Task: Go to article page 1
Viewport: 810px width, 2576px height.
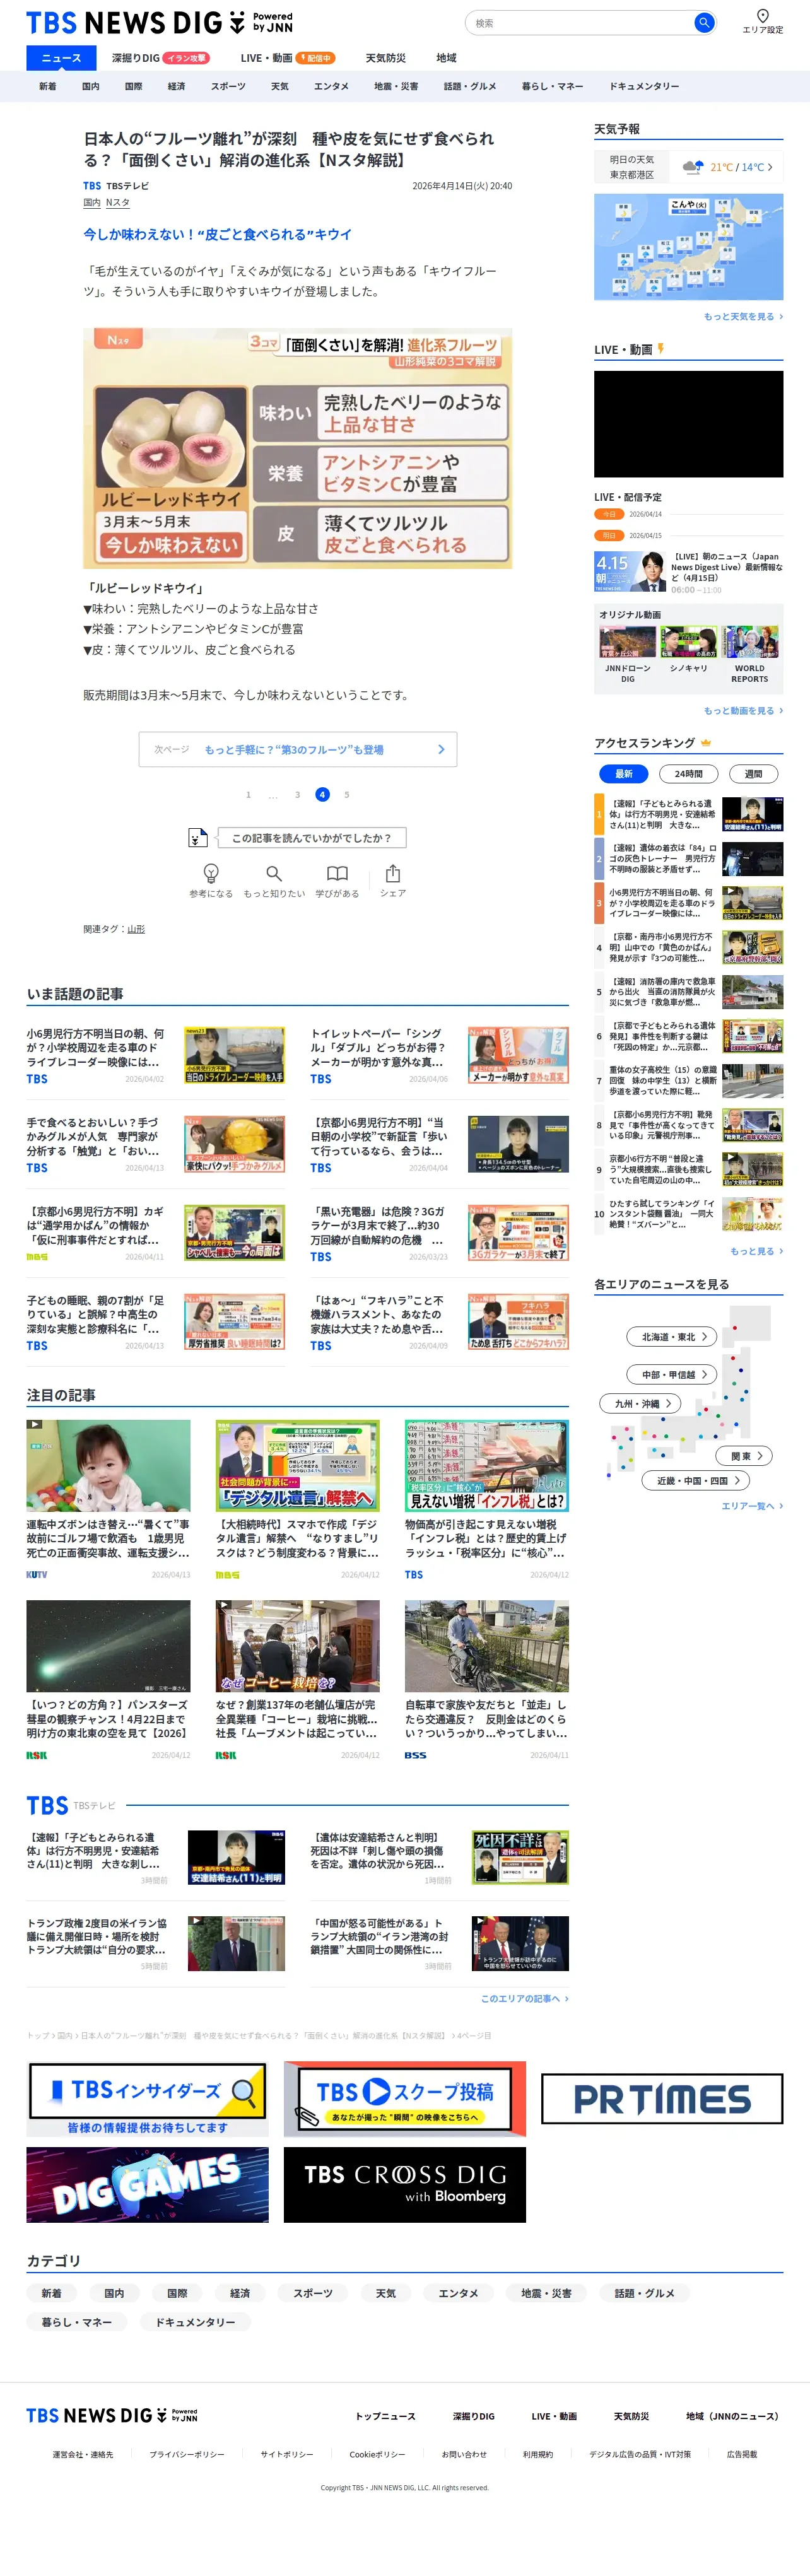Action: tap(248, 794)
